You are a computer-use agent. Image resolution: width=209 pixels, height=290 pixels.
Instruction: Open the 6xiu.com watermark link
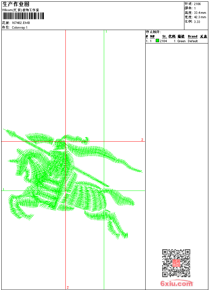coord(176,284)
